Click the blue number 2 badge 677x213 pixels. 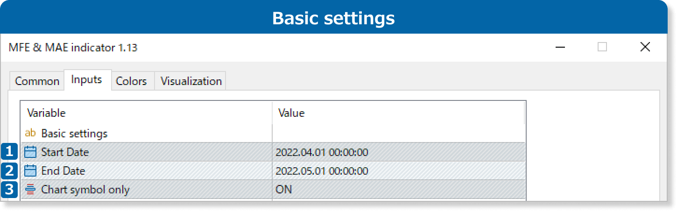click(10, 171)
